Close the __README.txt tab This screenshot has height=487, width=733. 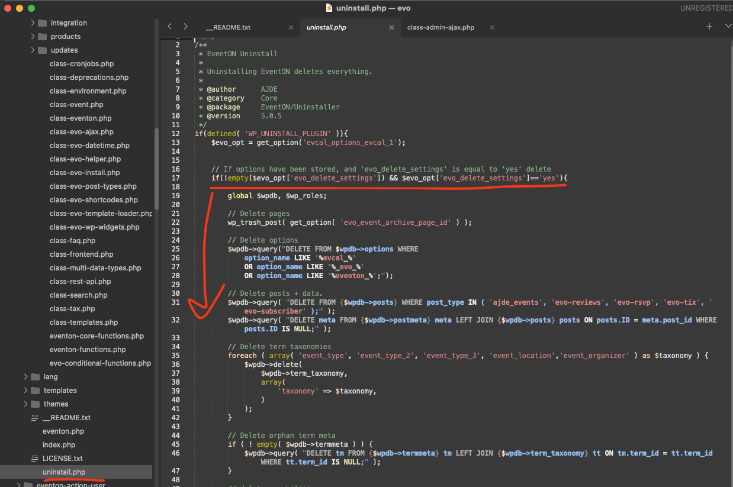click(x=291, y=28)
